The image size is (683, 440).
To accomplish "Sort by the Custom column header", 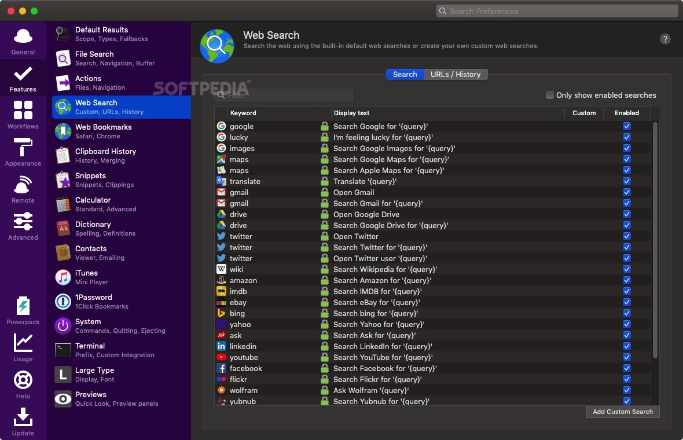I will (x=583, y=113).
